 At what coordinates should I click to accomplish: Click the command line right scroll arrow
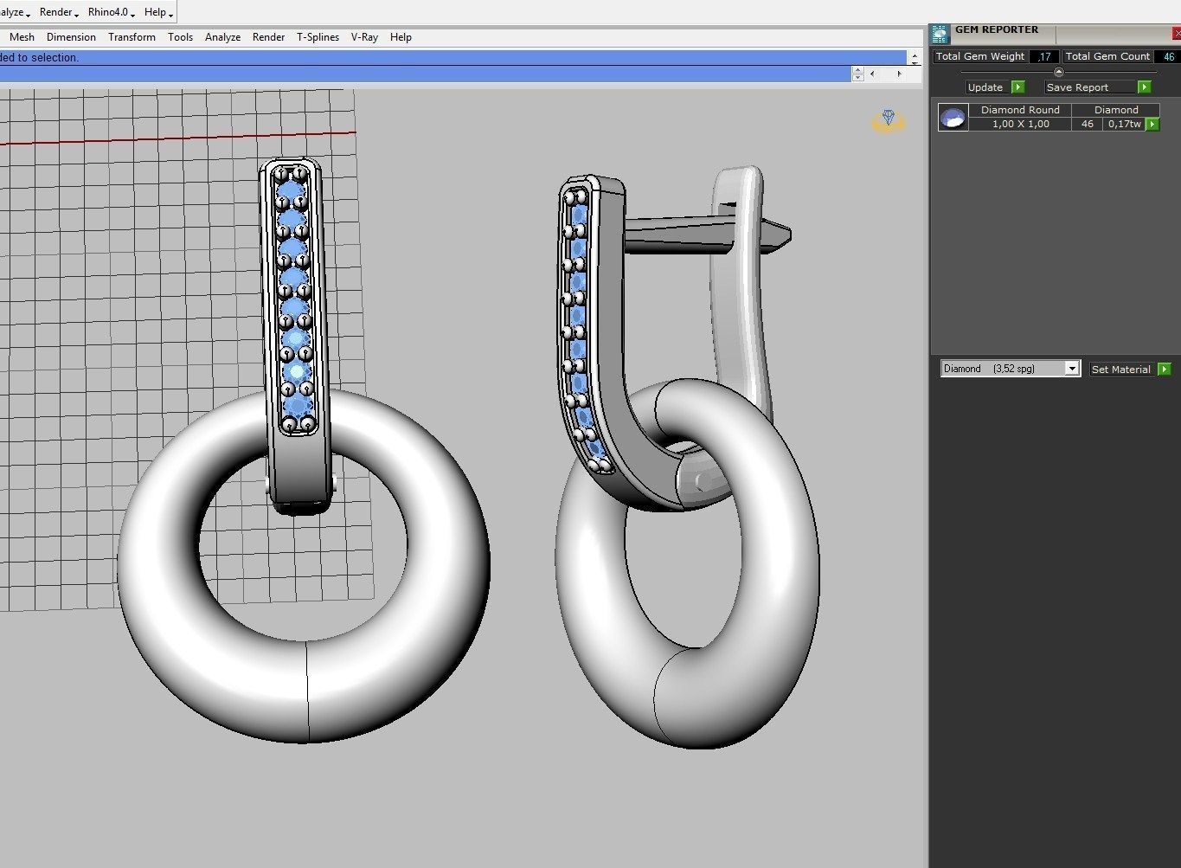point(899,74)
